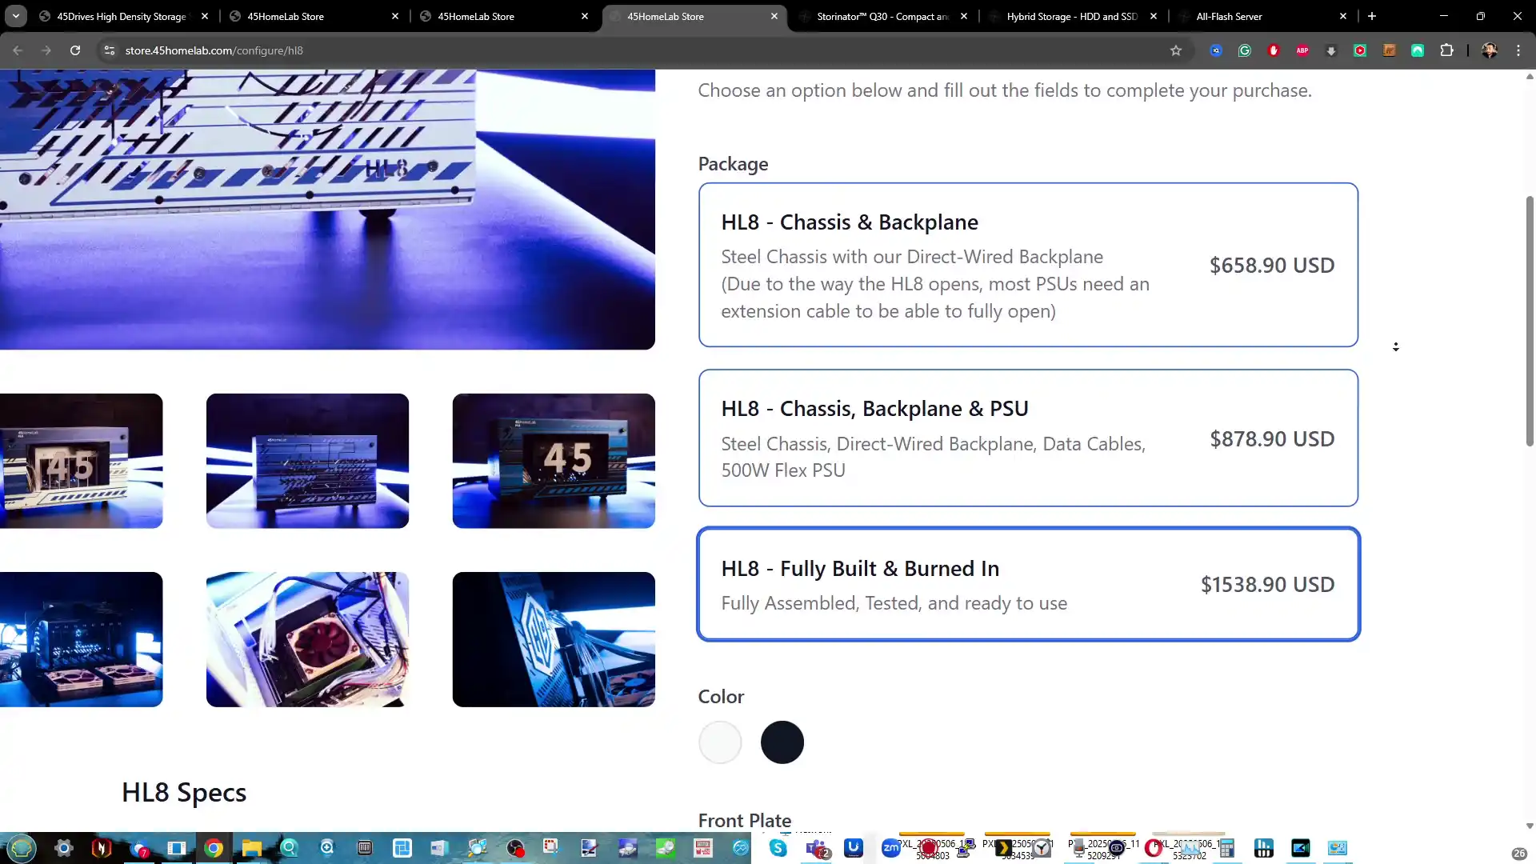The image size is (1536, 864).
Task: Open the teal mountain VPN extension
Action: coord(1418,50)
